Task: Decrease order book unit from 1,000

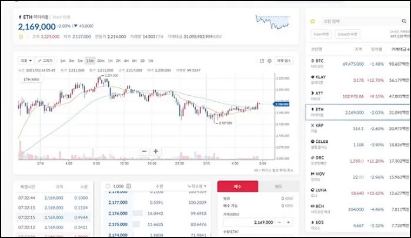Action: (x=108, y=186)
